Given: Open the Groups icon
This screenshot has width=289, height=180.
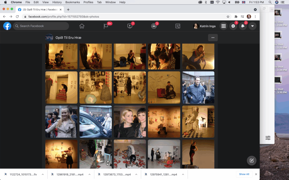Looking at the screenshot, I should point(154,26).
